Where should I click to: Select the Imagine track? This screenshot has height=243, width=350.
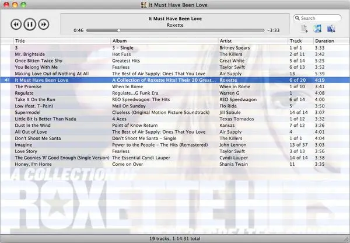[23, 145]
